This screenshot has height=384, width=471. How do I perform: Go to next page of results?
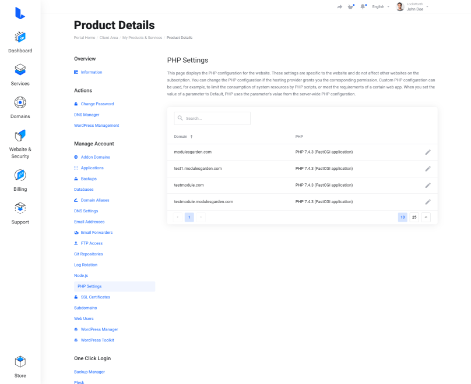pyautogui.click(x=201, y=217)
